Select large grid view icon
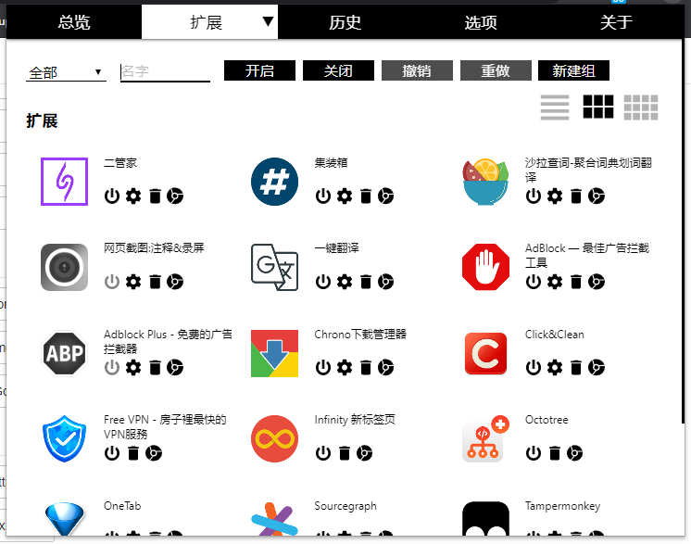 598,107
